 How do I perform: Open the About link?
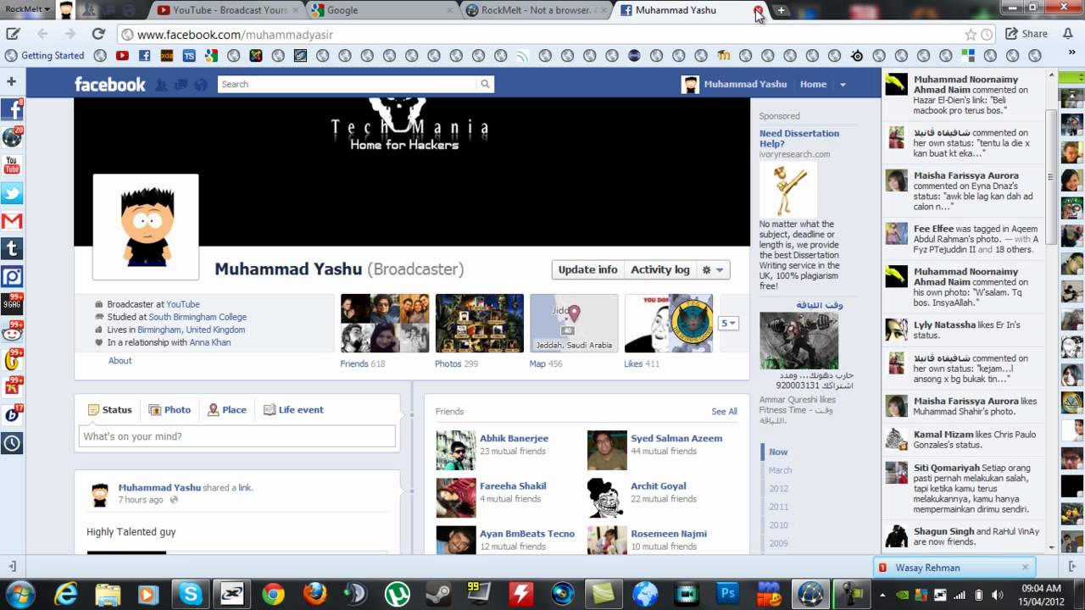120,361
